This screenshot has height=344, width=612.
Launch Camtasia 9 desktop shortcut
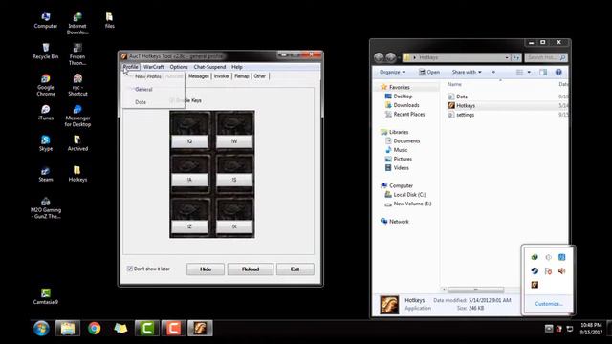(x=45, y=296)
